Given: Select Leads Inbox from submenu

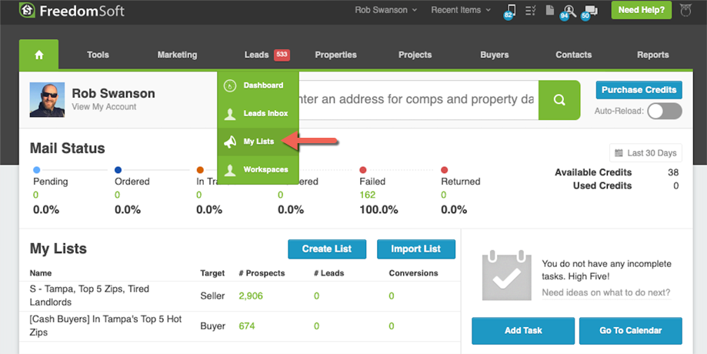Looking at the screenshot, I should click(258, 114).
